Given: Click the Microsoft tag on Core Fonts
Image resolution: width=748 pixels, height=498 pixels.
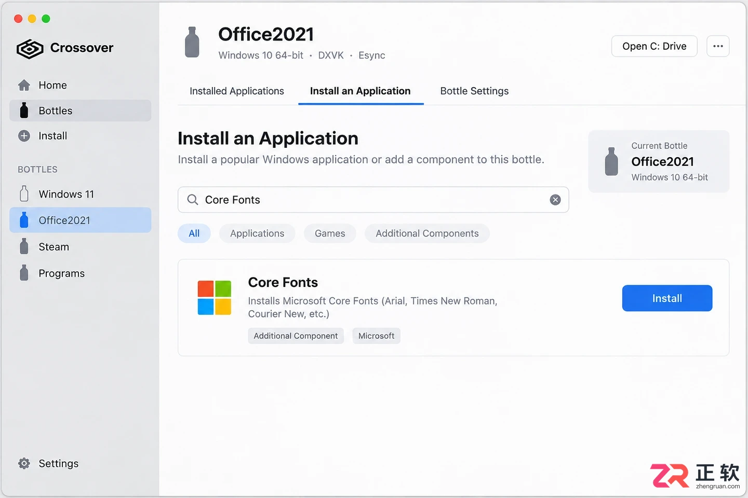Looking at the screenshot, I should pos(376,336).
